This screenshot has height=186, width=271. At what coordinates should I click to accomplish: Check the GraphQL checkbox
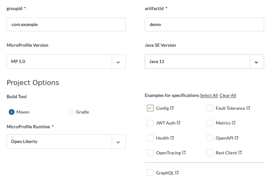(x=150, y=173)
